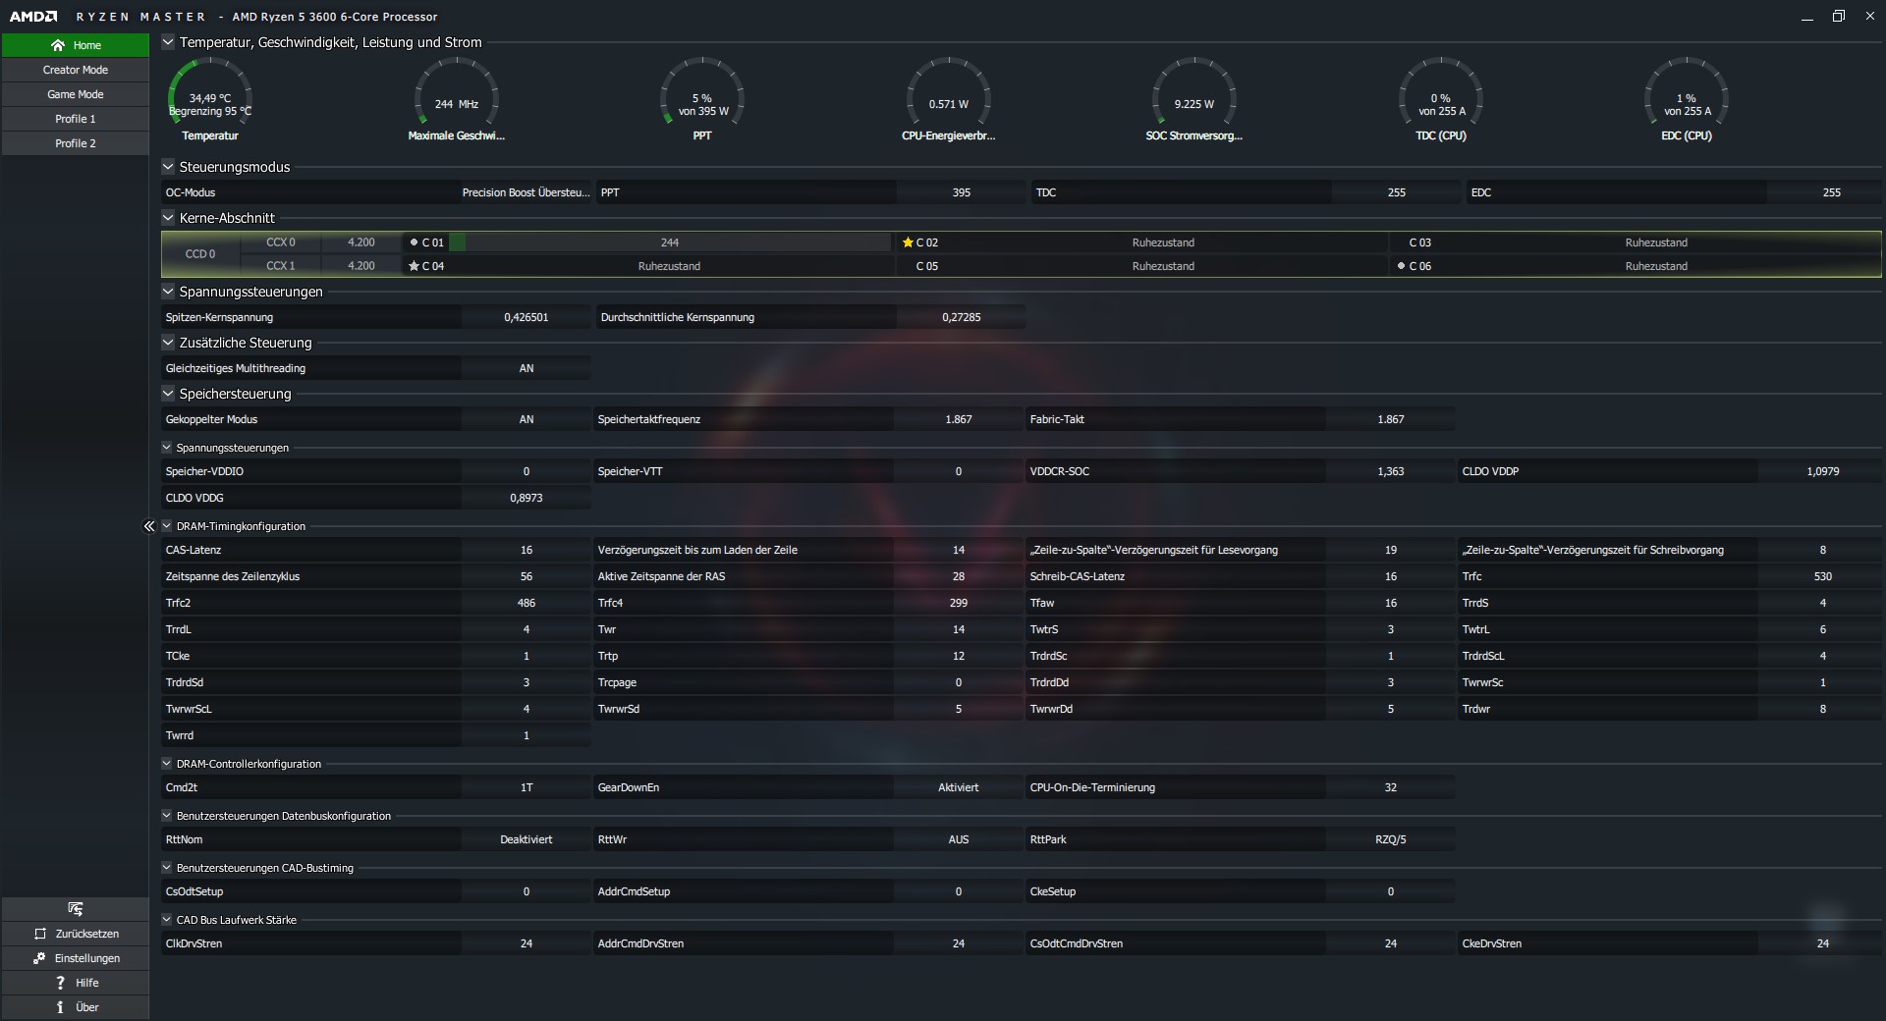The image size is (1886, 1021).
Task: Click the CLDO VDDG value 0,8973
Action: (x=527, y=498)
